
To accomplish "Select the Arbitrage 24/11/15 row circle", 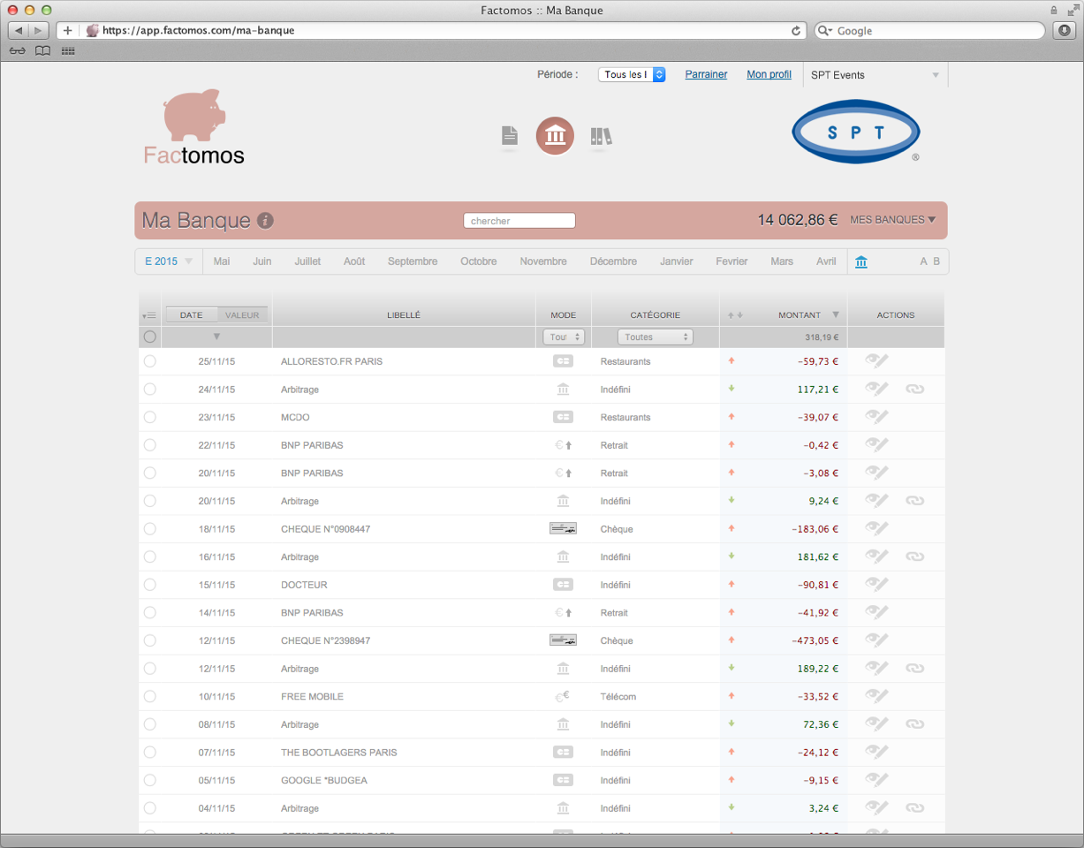I will pos(149,389).
